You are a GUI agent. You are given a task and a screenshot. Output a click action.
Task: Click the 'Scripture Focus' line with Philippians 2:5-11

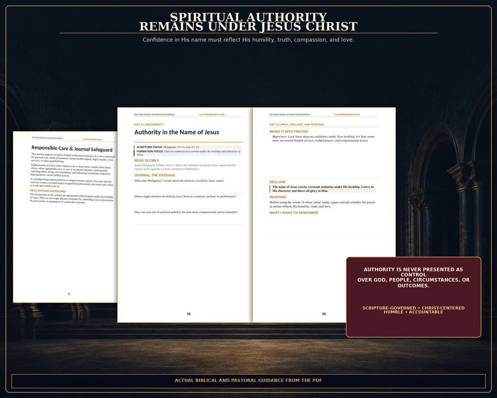pos(188,147)
